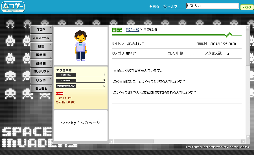The image size is (254, 155).
Task: Follow the 日記一覧 breadcrumb link
Action: 133,30
